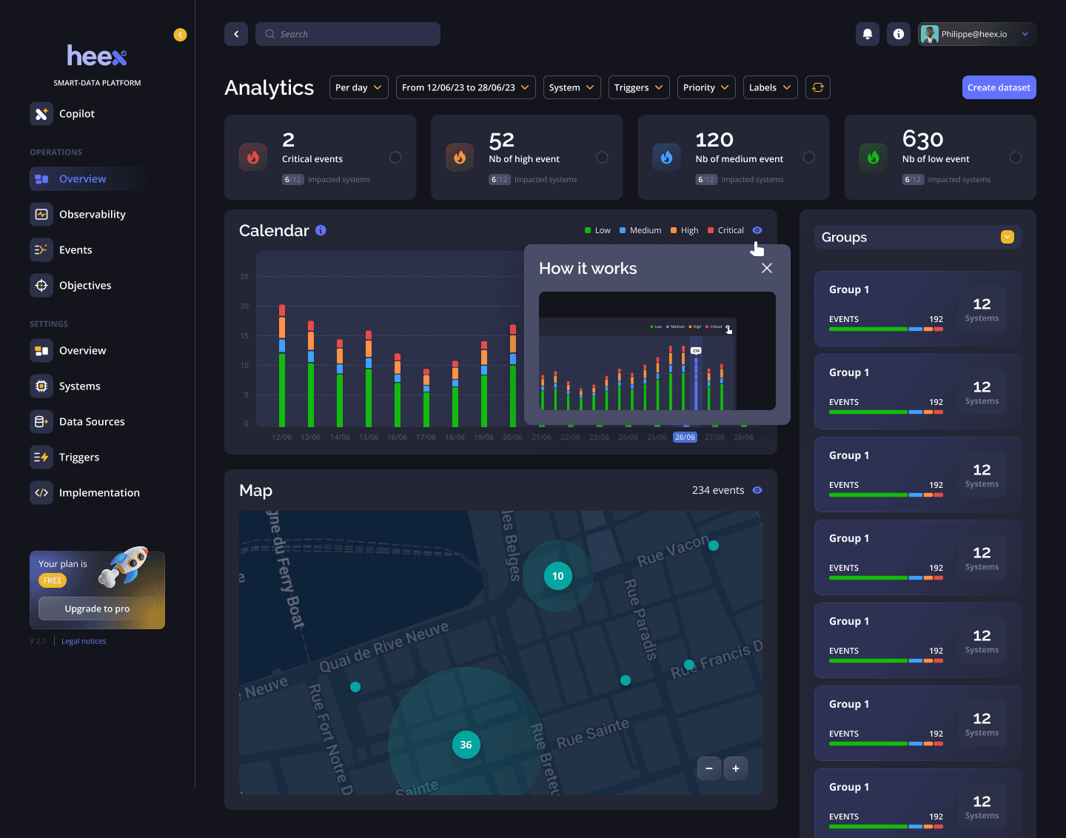Click the Create dataset button
The image size is (1066, 838).
click(x=999, y=87)
